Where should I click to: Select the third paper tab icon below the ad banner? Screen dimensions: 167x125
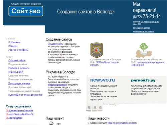tap(101, 107)
